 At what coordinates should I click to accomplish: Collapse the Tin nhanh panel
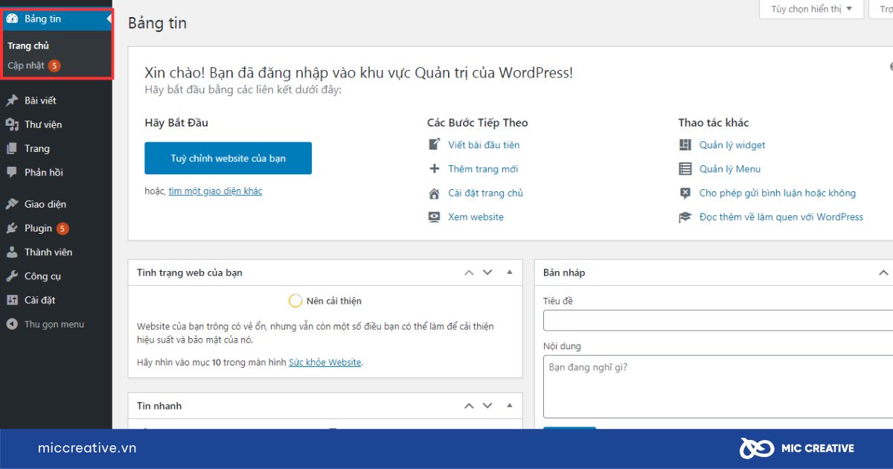pyautogui.click(x=510, y=406)
